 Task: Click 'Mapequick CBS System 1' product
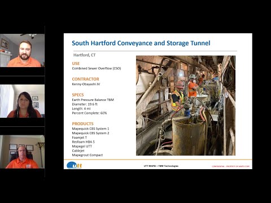(x=90, y=129)
